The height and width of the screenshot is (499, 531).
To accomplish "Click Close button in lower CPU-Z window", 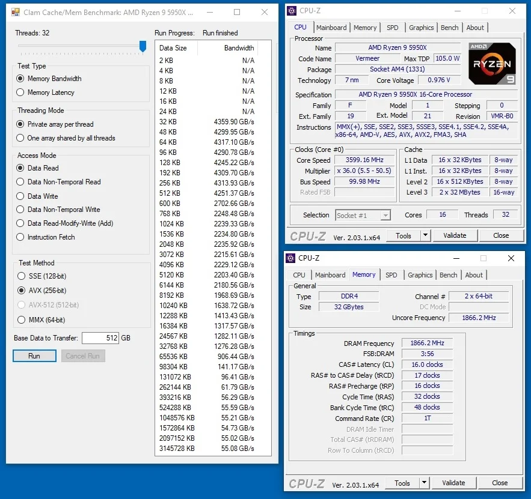I will (x=500, y=483).
